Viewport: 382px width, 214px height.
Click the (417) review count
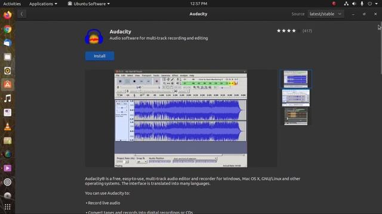point(307,31)
